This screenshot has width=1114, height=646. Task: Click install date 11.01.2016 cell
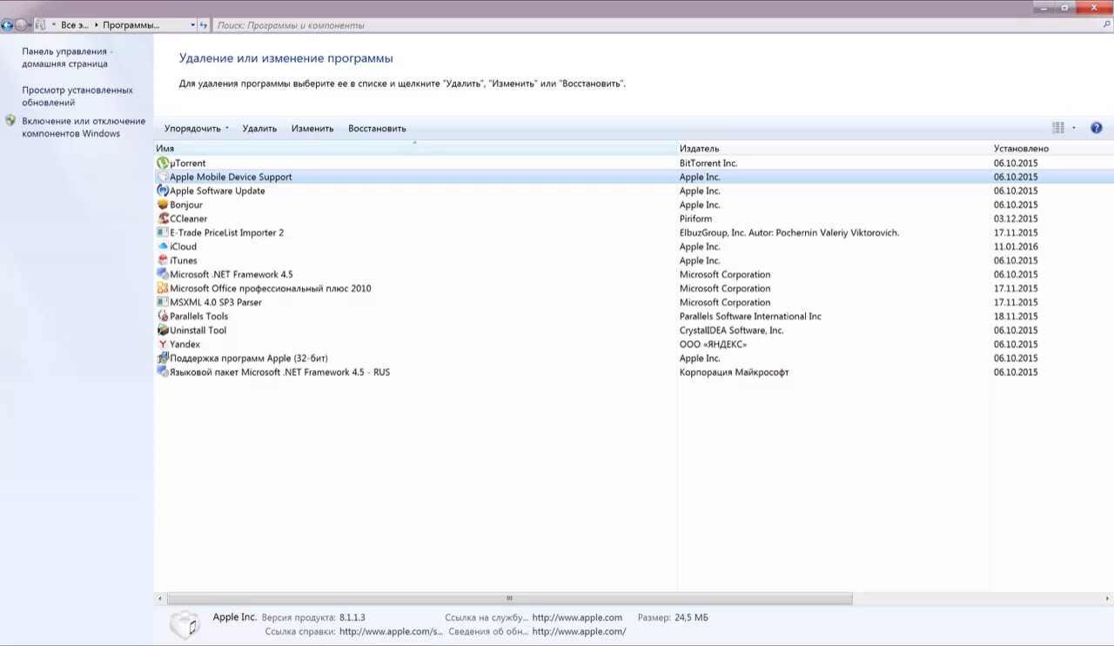pyautogui.click(x=1016, y=246)
